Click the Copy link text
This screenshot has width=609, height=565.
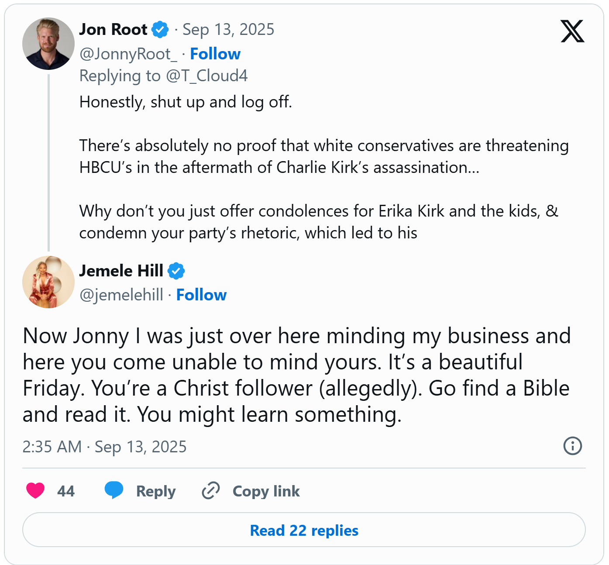click(266, 491)
